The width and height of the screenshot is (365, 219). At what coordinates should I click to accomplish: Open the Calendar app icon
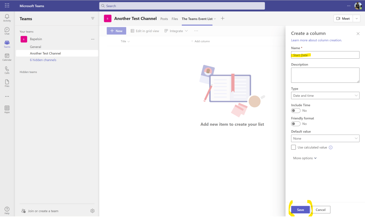click(x=7, y=57)
